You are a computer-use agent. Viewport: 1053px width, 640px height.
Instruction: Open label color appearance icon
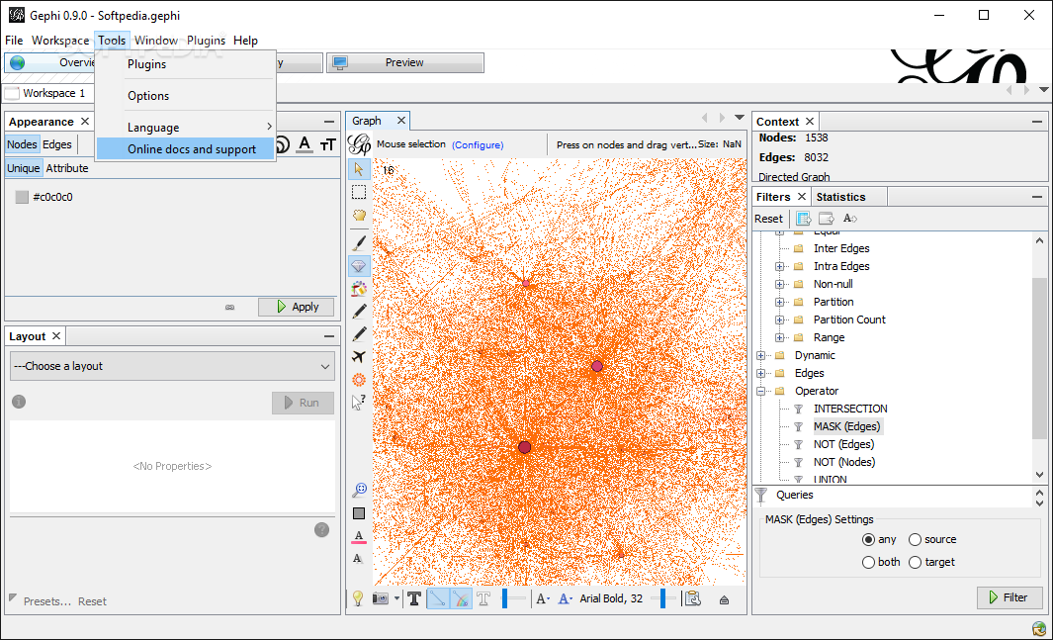pos(305,143)
